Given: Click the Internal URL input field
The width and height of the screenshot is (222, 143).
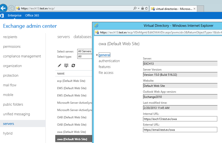Looking at the screenshot, I should click(x=180, y=119).
